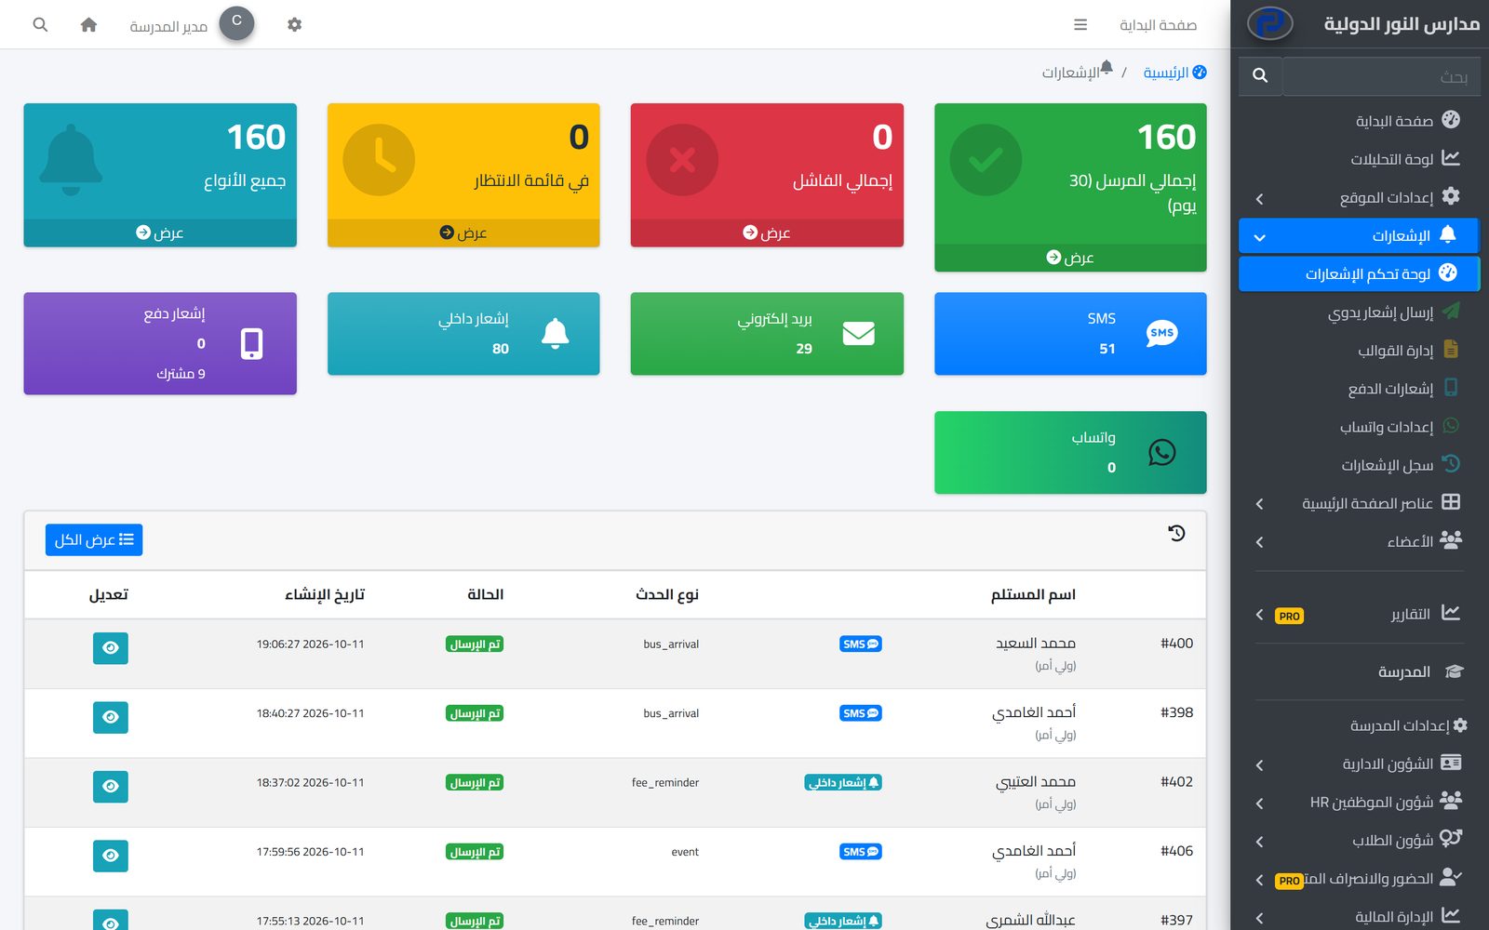This screenshot has height=930, width=1489.
Task: Open user avatar 'C' profile
Action: pos(236,23)
